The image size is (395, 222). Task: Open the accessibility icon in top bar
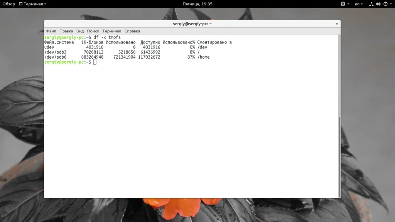[x=343, y=4]
